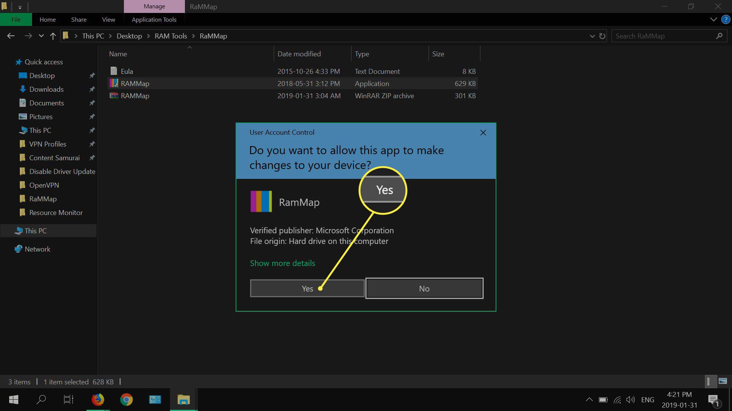Navigate to Desktop folder
This screenshot has height=411, width=732.
click(x=42, y=75)
